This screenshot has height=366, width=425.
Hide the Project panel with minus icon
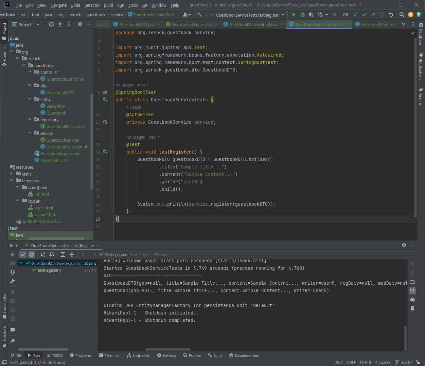tap(89, 24)
